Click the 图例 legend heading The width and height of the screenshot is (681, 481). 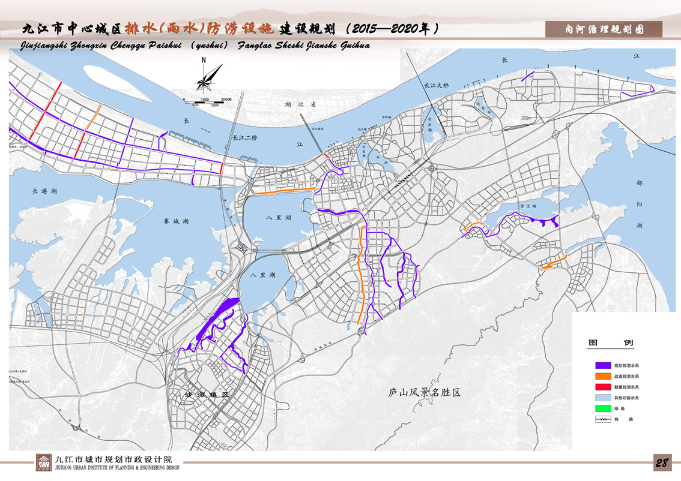pyautogui.click(x=610, y=344)
